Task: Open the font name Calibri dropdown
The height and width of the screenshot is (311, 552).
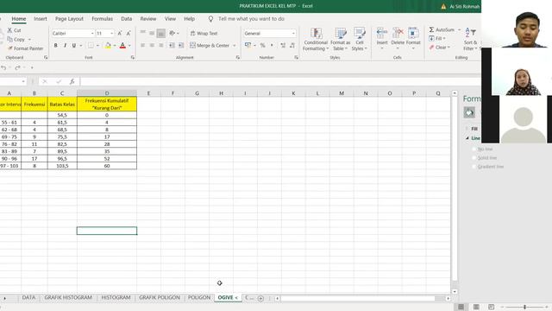Action: coord(92,34)
